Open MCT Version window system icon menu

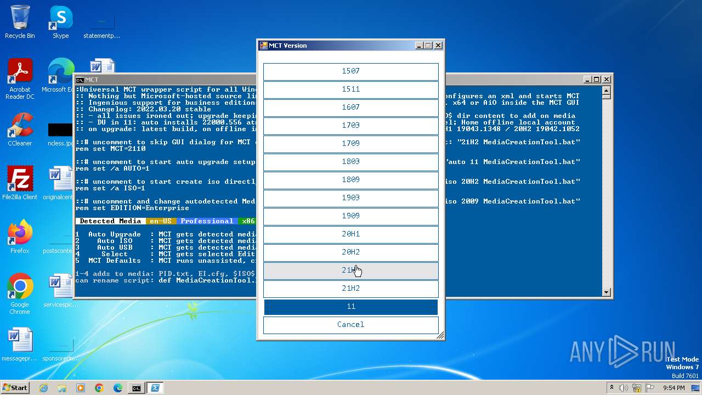coord(263,46)
